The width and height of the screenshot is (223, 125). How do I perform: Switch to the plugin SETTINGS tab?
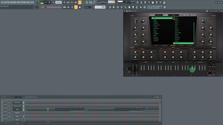tap(190, 45)
